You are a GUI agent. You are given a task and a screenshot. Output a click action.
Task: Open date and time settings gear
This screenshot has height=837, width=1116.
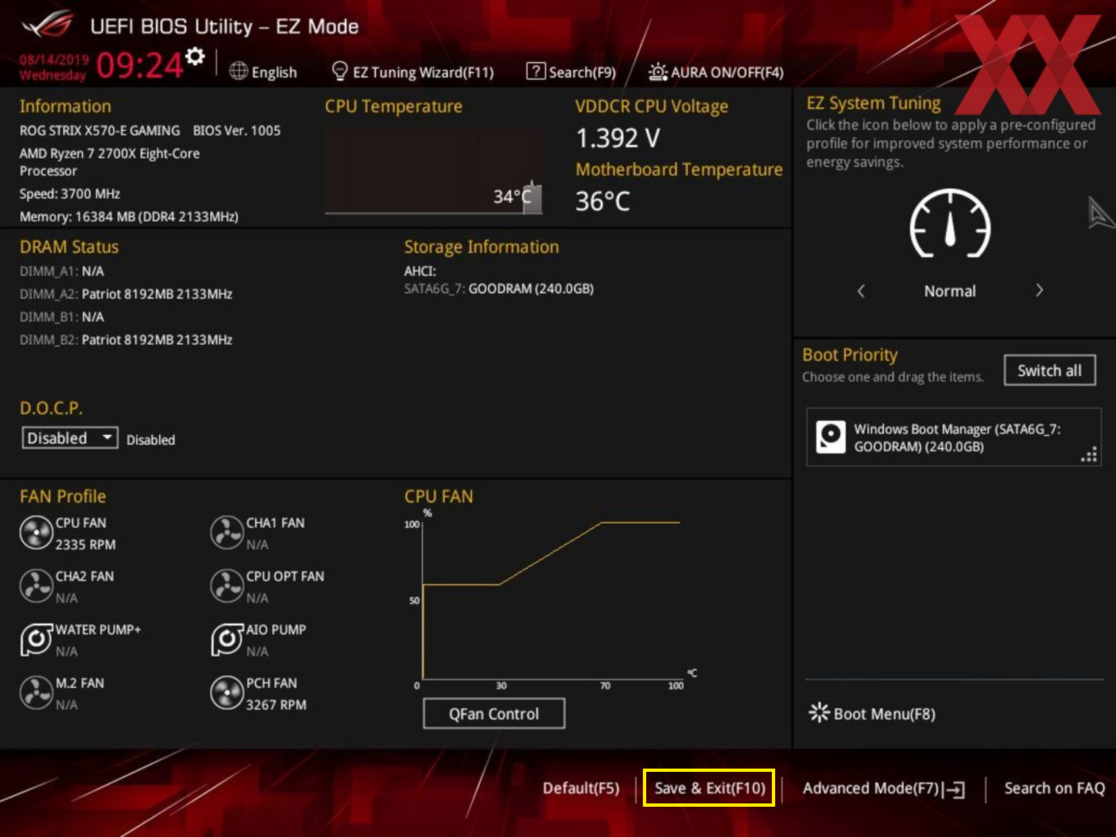click(x=195, y=57)
